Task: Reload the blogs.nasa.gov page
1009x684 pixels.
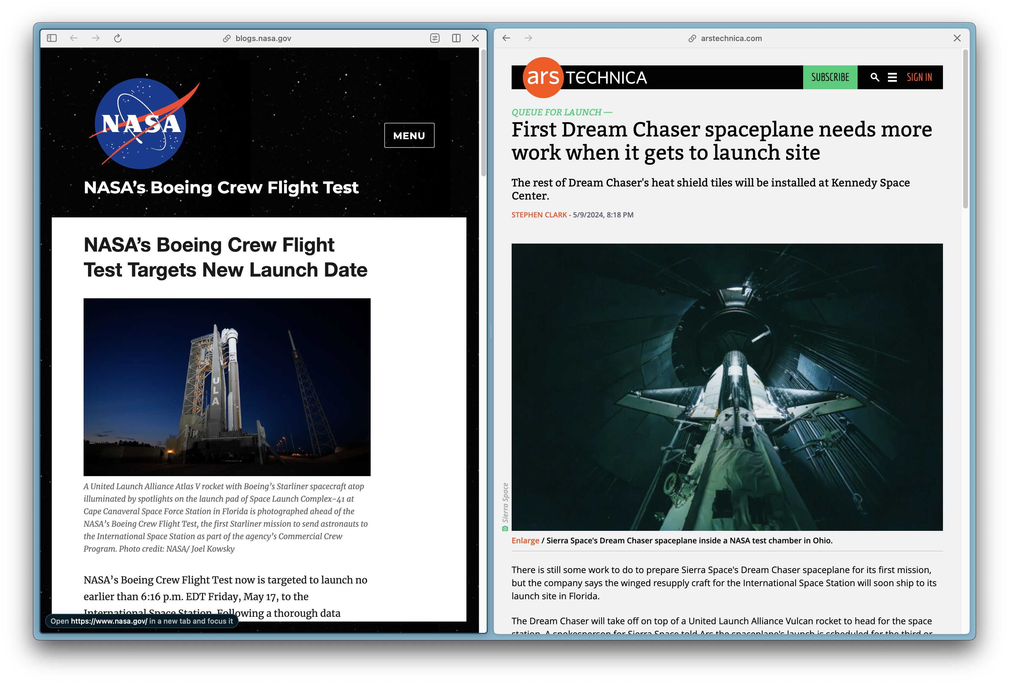Action: (118, 38)
